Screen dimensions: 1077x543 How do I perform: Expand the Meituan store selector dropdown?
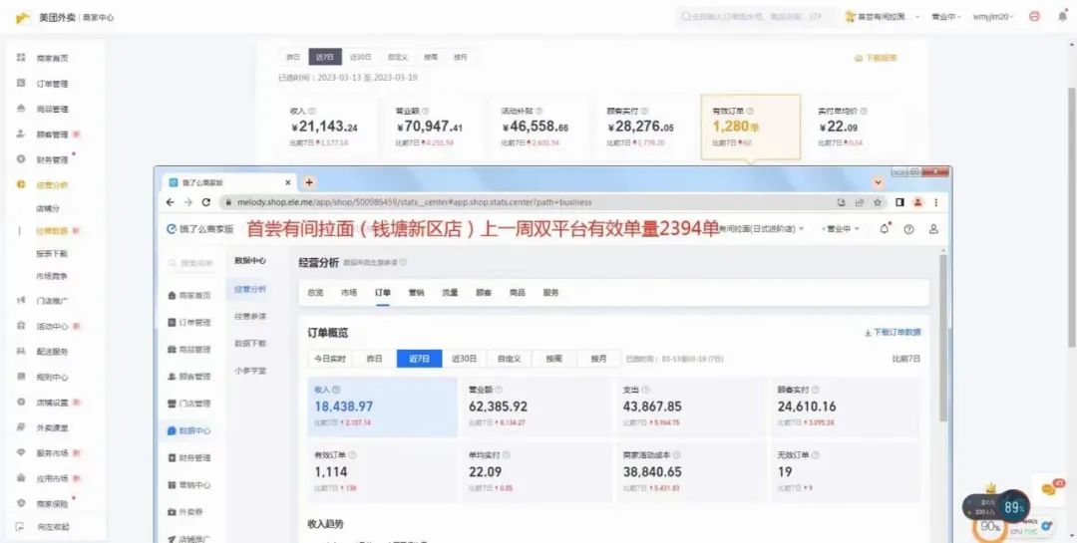click(883, 17)
